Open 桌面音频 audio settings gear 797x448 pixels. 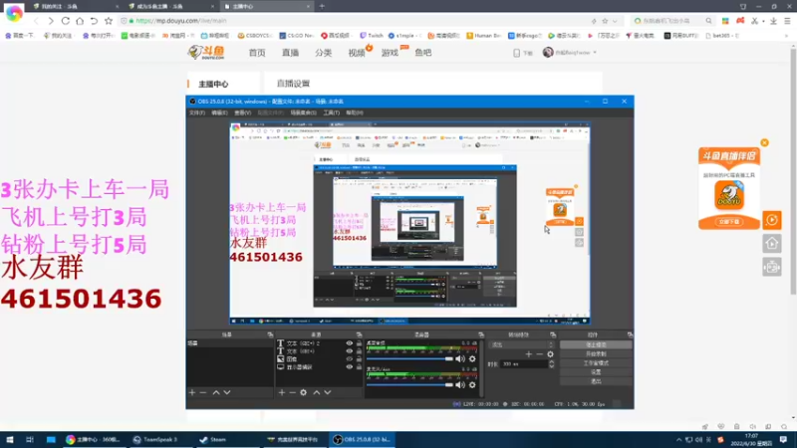(x=472, y=359)
